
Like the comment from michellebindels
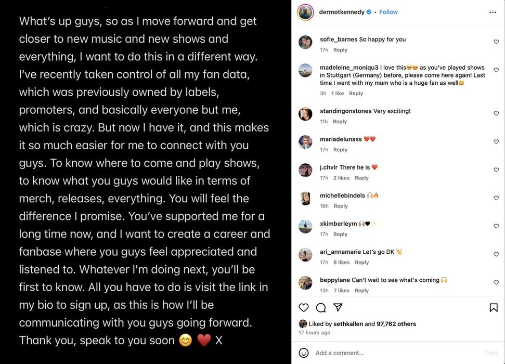point(496,198)
